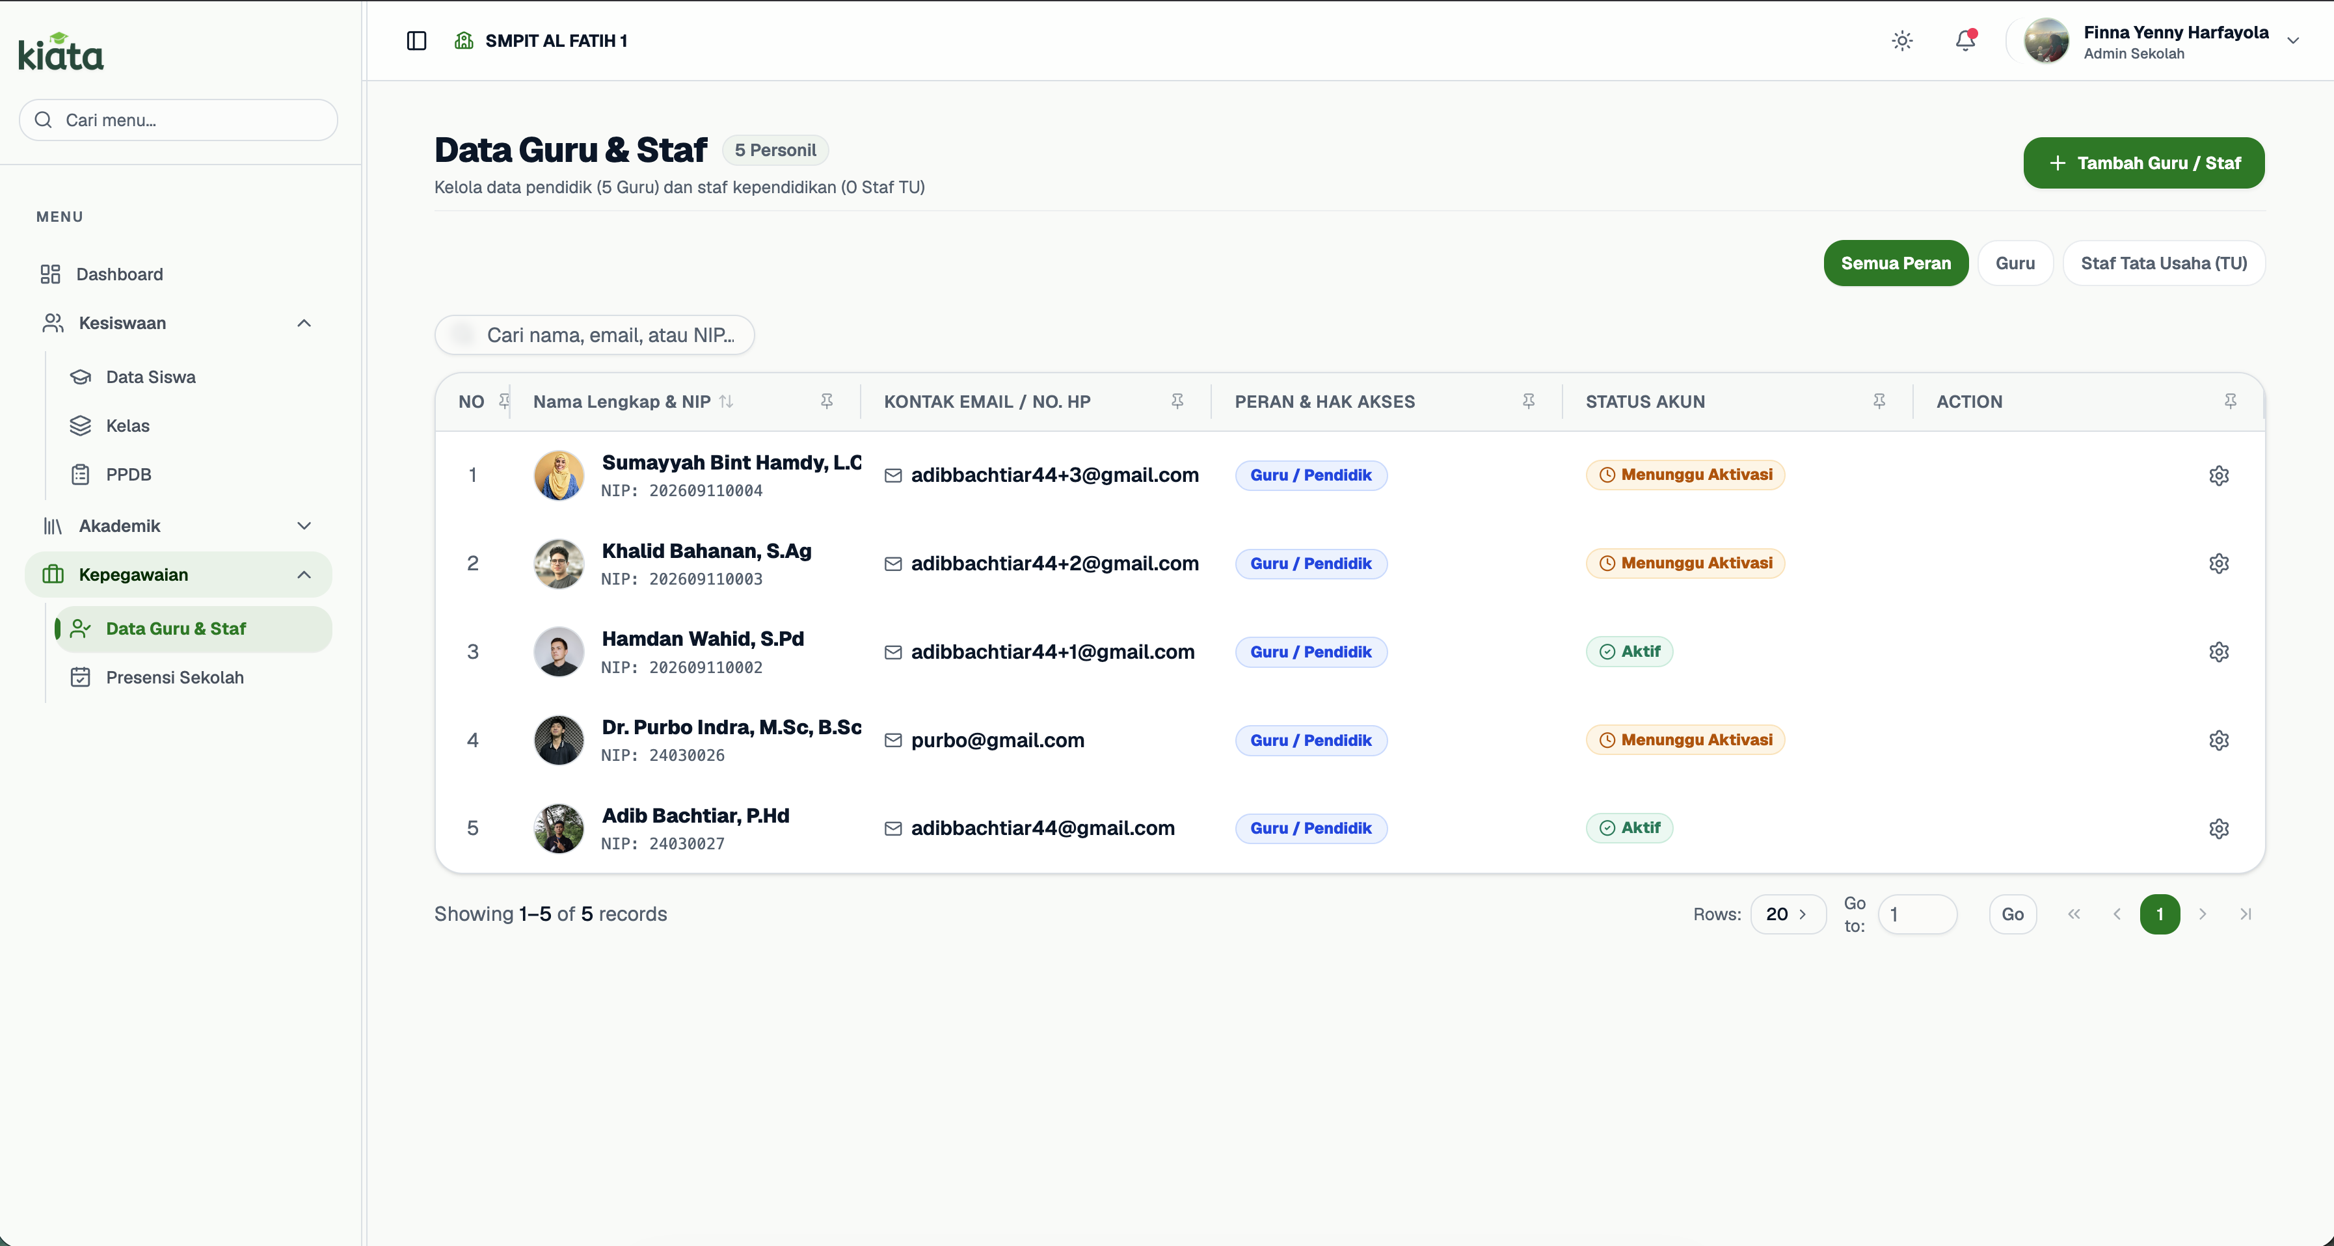Open the user profile dropdown chevron

(x=2292, y=41)
